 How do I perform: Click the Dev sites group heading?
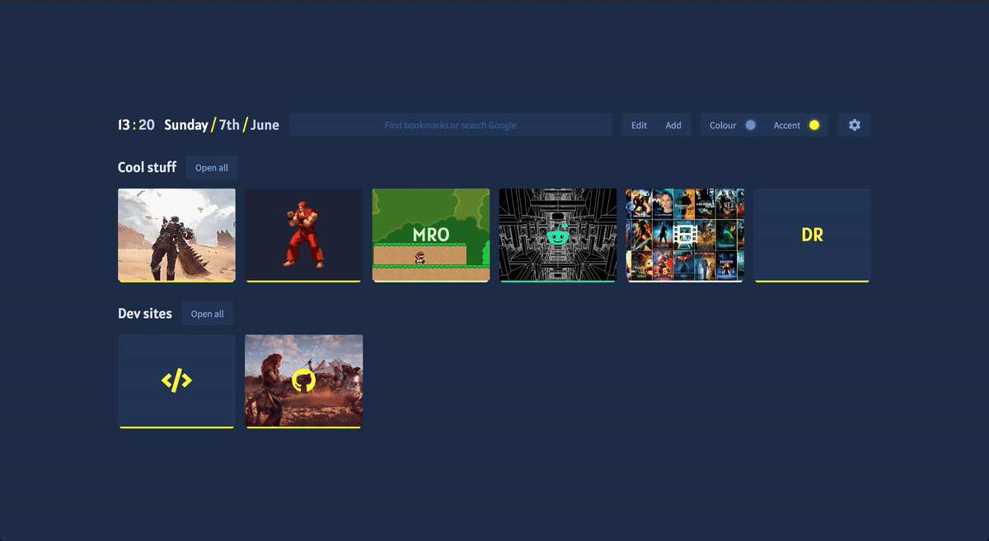(x=145, y=314)
